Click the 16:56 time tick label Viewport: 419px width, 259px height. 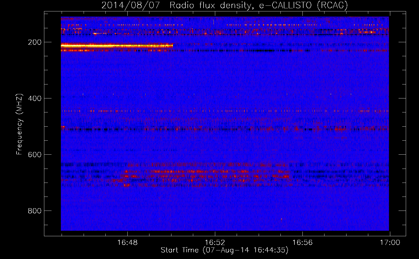click(302, 243)
